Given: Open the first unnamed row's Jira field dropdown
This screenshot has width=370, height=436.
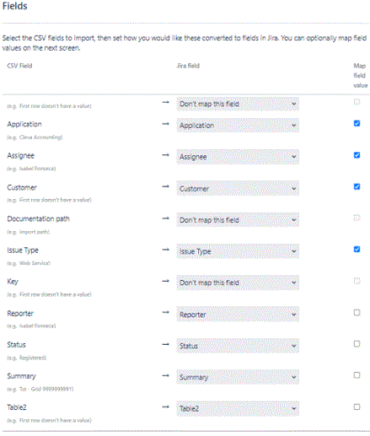Looking at the screenshot, I should click(238, 104).
